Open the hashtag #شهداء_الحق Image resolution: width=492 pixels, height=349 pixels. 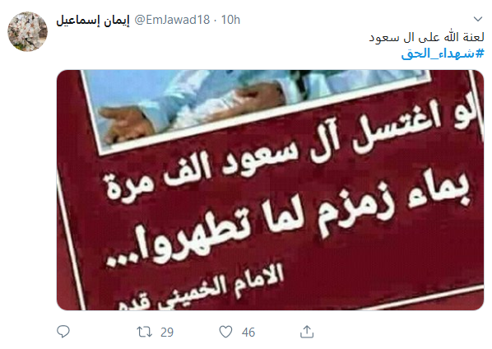coord(443,54)
